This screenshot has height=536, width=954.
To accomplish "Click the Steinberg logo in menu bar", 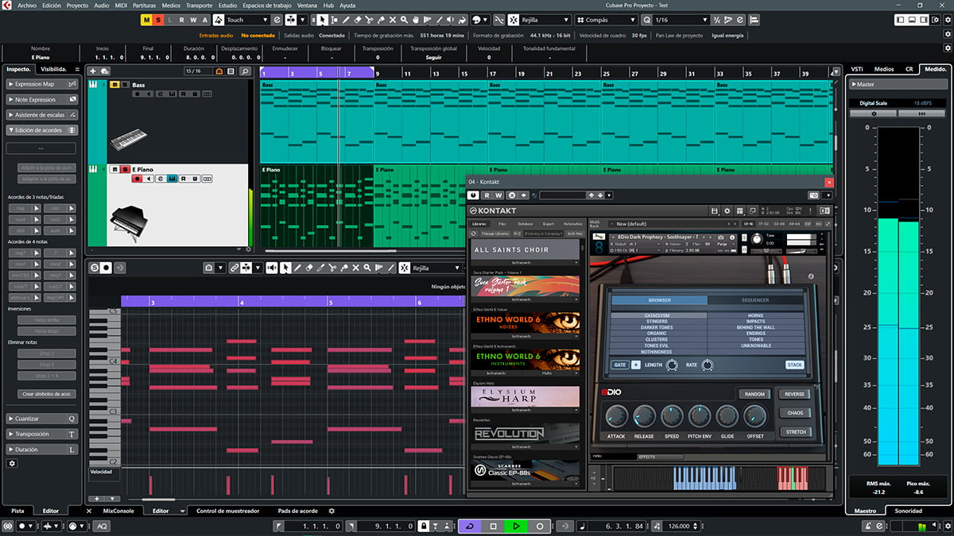I will point(8,5).
